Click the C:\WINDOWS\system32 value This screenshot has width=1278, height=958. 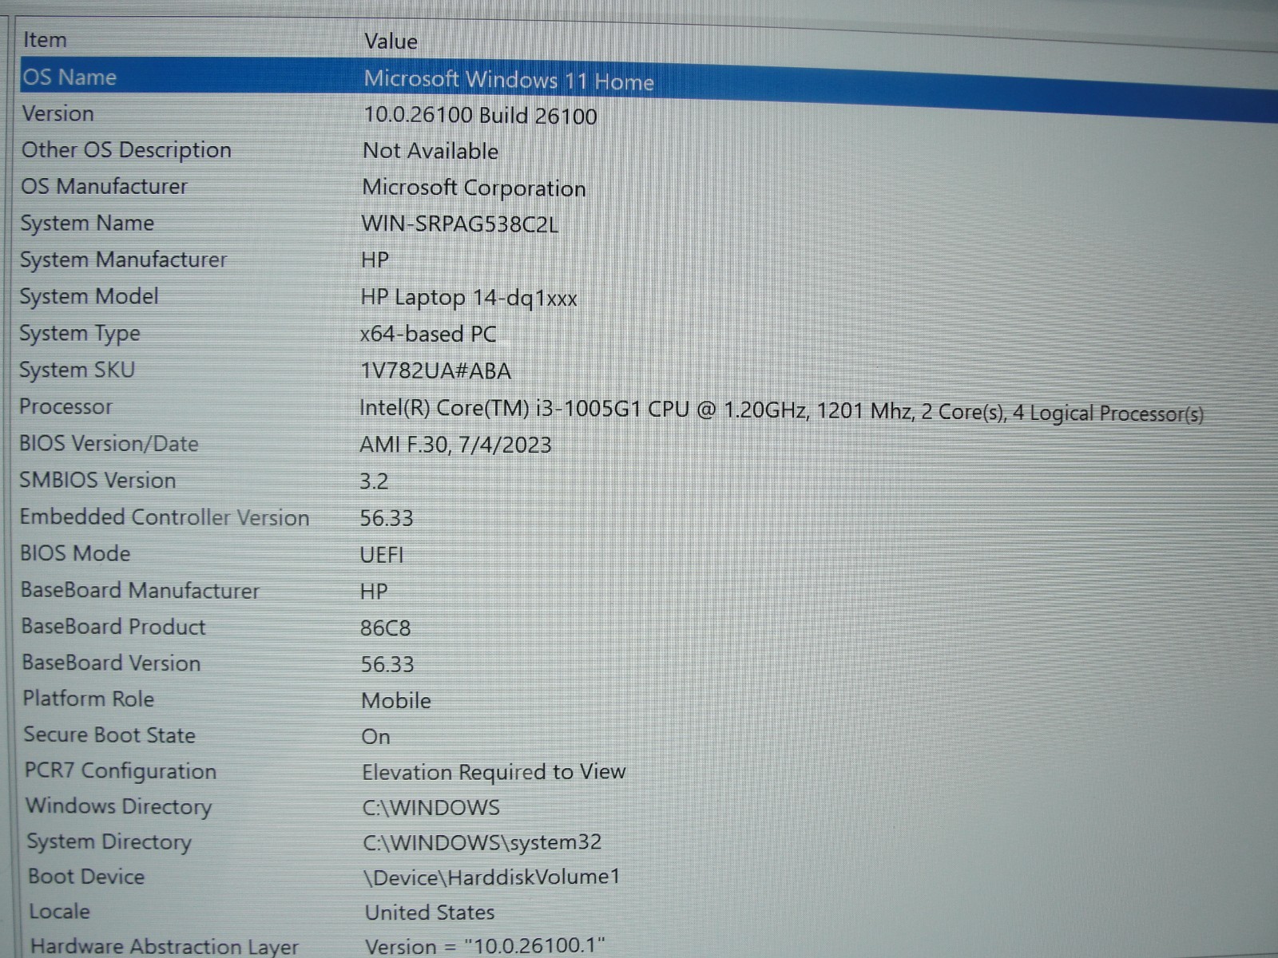[482, 843]
